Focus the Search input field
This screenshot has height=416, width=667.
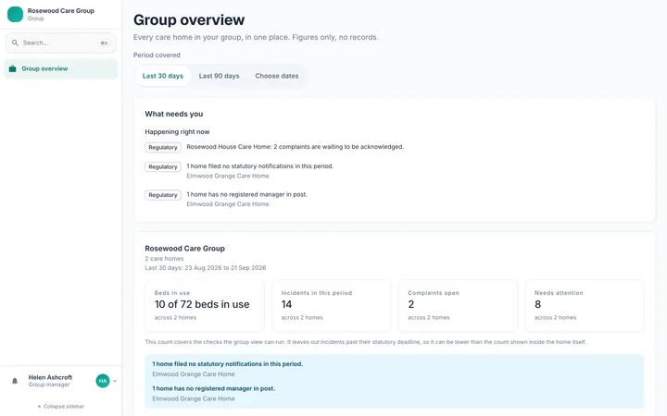coord(61,43)
